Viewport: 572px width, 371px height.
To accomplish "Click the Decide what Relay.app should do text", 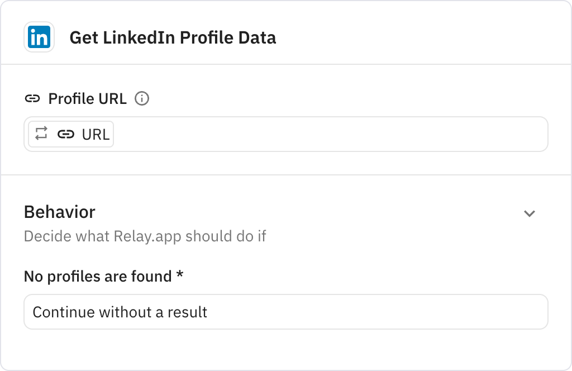I will click(145, 236).
